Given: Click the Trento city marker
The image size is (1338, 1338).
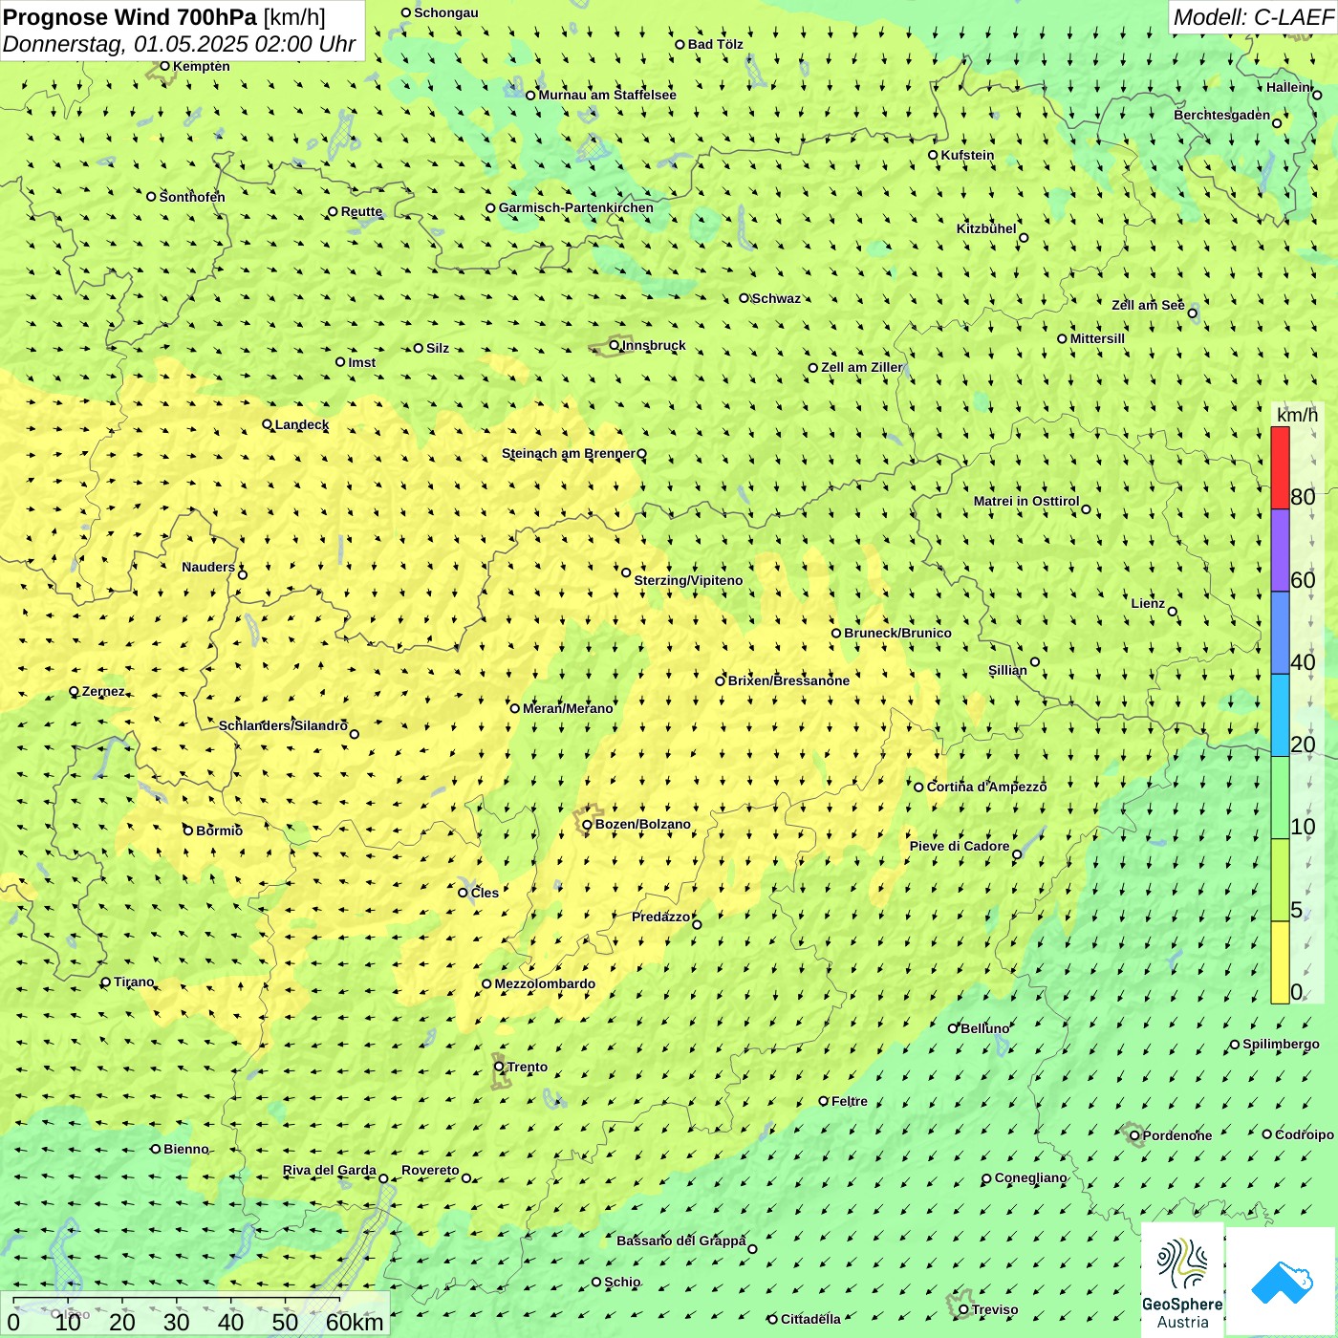Looking at the screenshot, I should tap(499, 1067).
